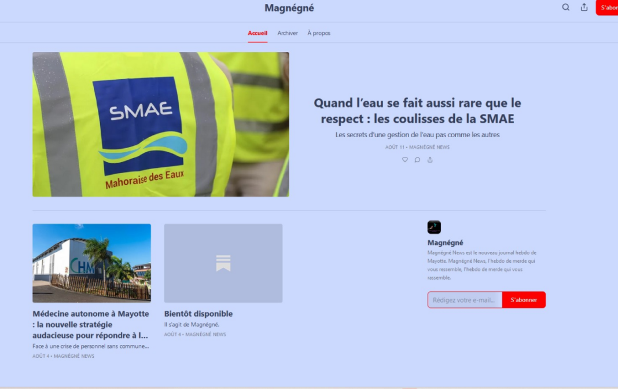Open the SMAE yellow vest featured image
Image resolution: width=618 pixels, height=389 pixels.
[161, 124]
